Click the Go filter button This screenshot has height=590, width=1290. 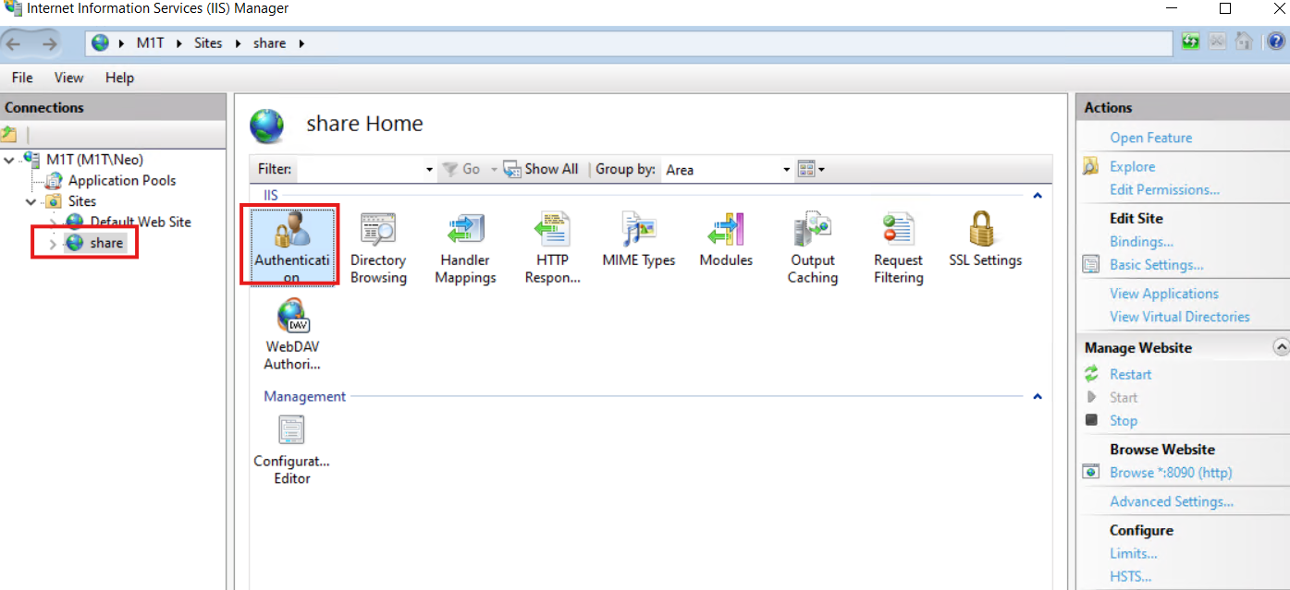point(461,169)
